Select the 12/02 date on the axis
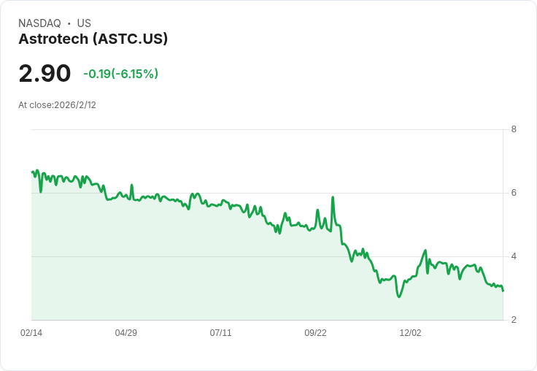537x371 pixels. [x=410, y=333]
